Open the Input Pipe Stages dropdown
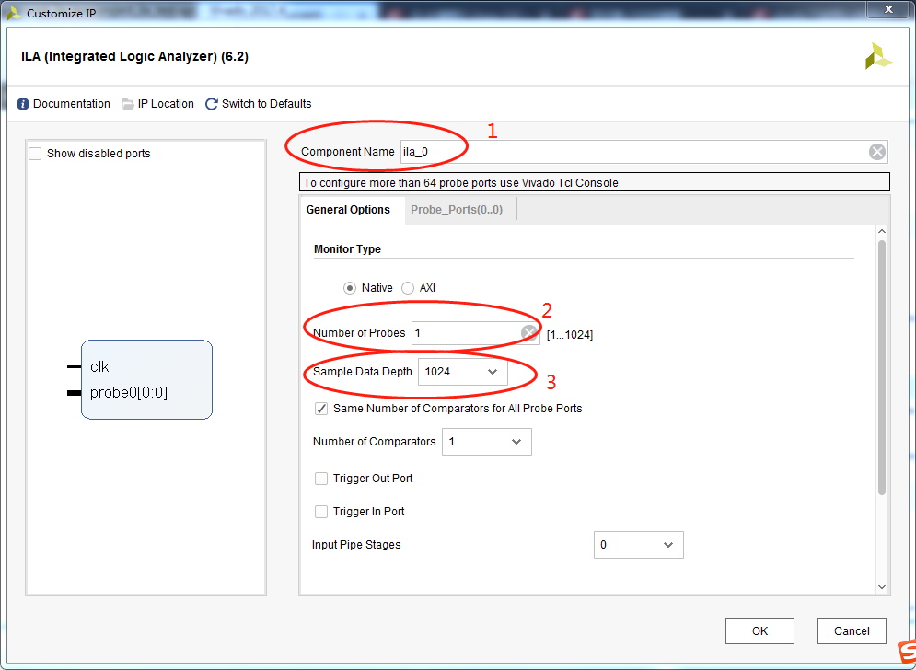 point(639,545)
